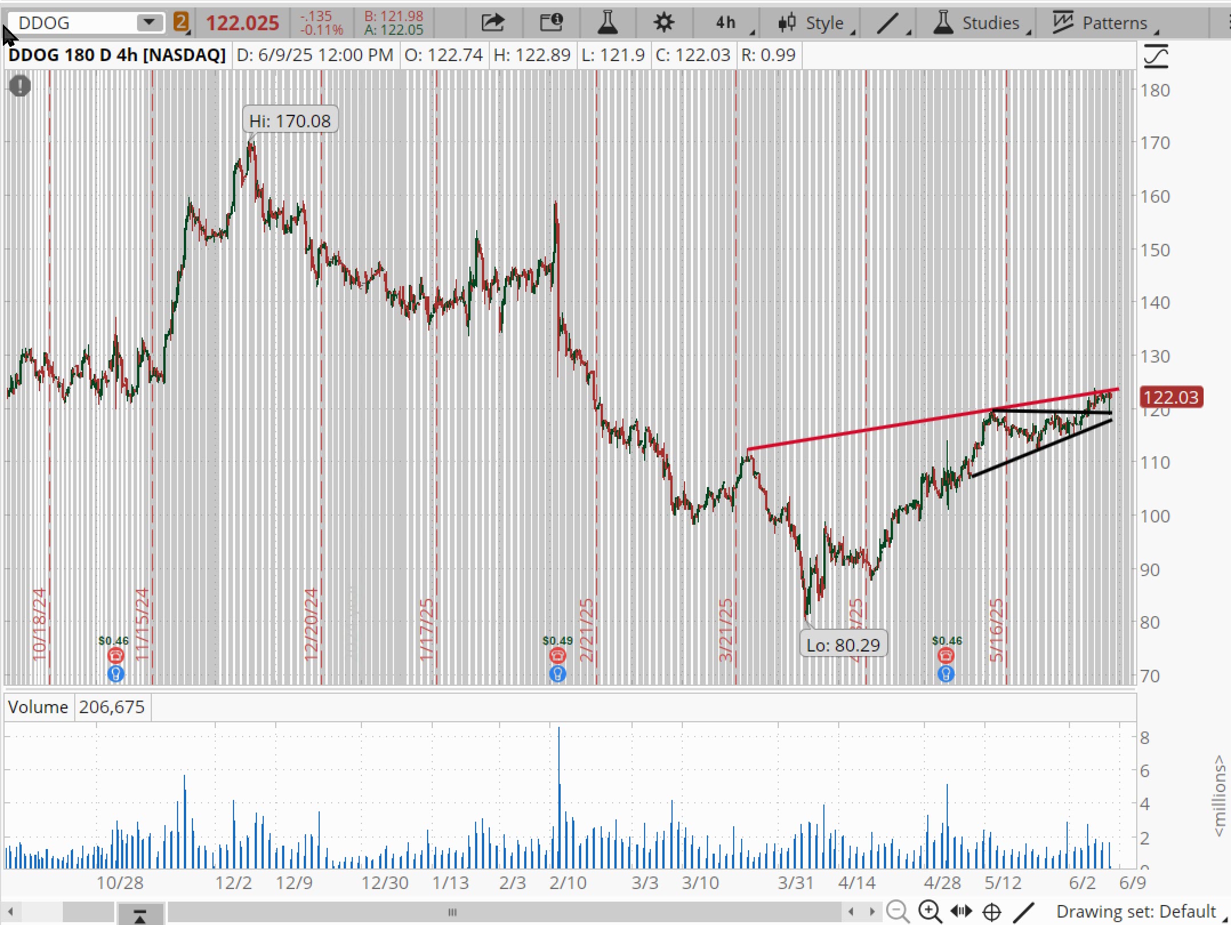Click the flask Edit studies icon
This screenshot has height=925, width=1231.
pos(607,23)
